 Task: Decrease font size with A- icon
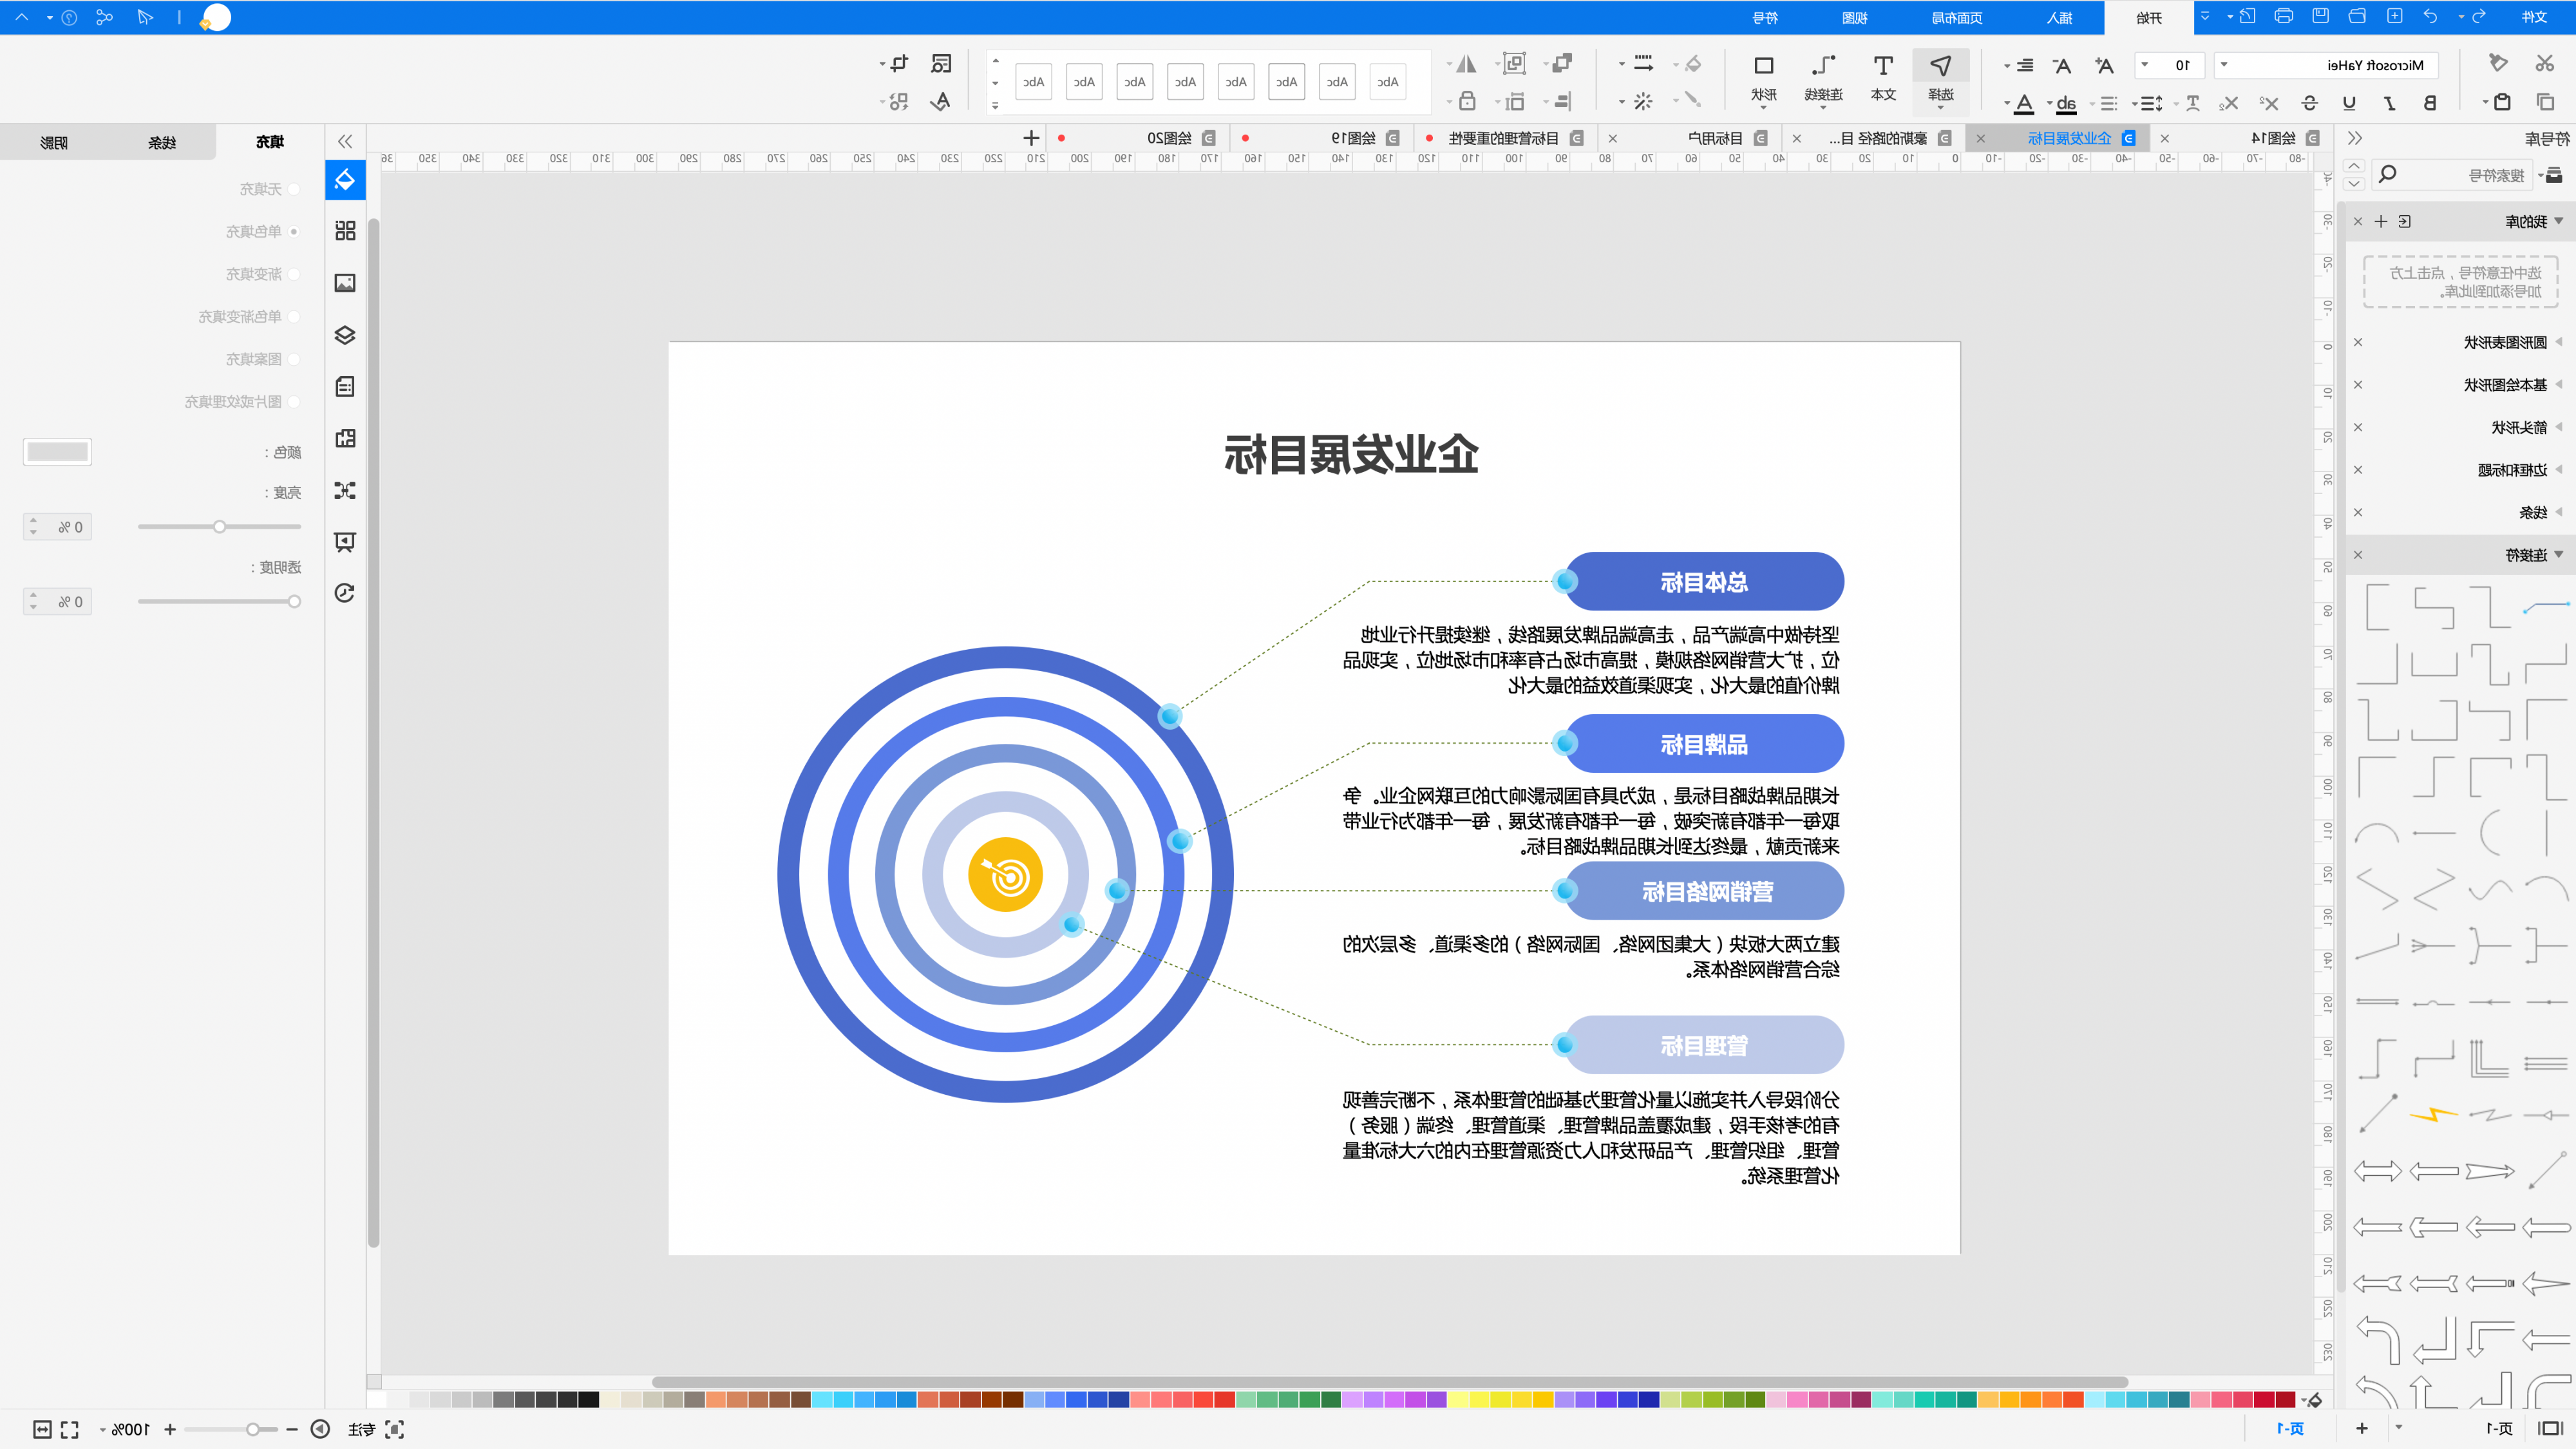[2062, 65]
